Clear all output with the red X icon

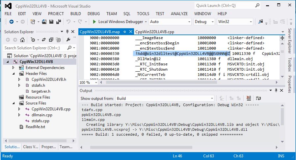249,98
